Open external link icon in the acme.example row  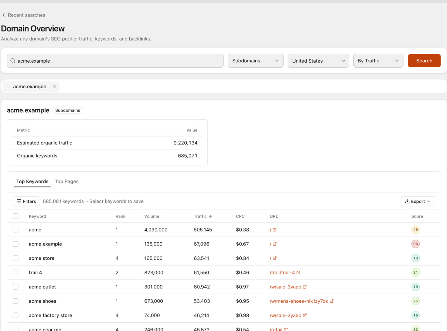point(275,244)
